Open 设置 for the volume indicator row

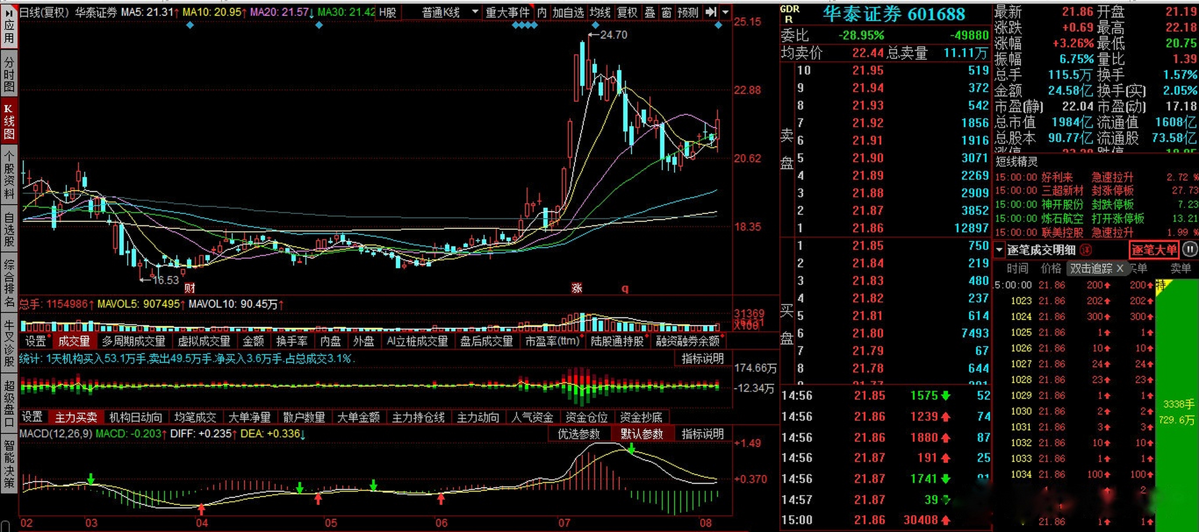point(35,341)
